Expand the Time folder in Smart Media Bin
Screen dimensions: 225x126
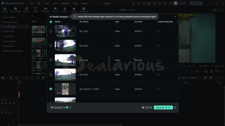5,27
